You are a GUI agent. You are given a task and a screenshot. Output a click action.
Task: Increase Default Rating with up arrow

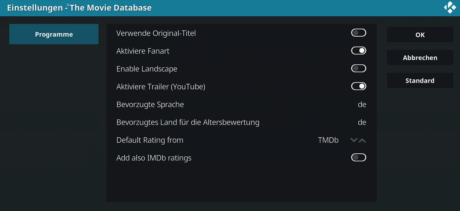click(362, 140)
